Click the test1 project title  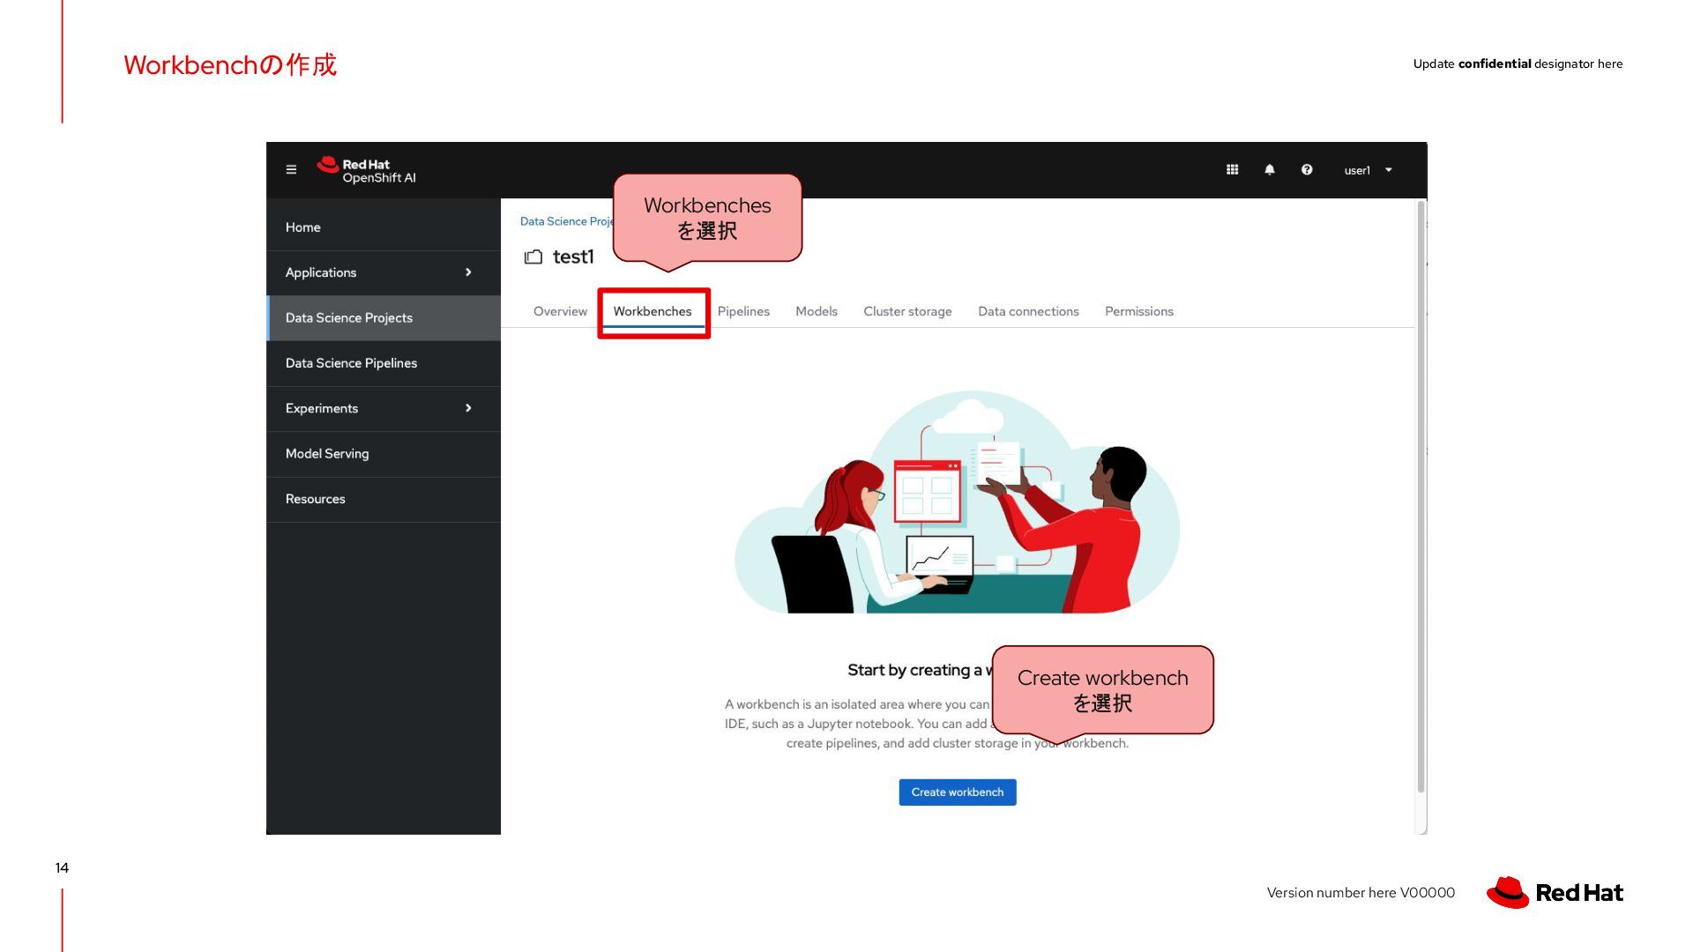point(573,257)
